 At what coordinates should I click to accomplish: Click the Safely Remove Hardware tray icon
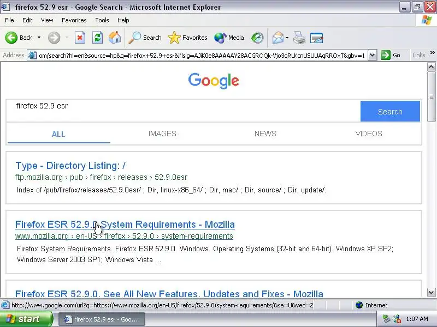[386, 319]
